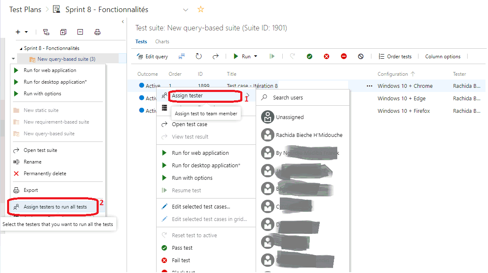Choose Assign testers to run all tests
Viewport: 488px width, 273px height.
point(55,207)
